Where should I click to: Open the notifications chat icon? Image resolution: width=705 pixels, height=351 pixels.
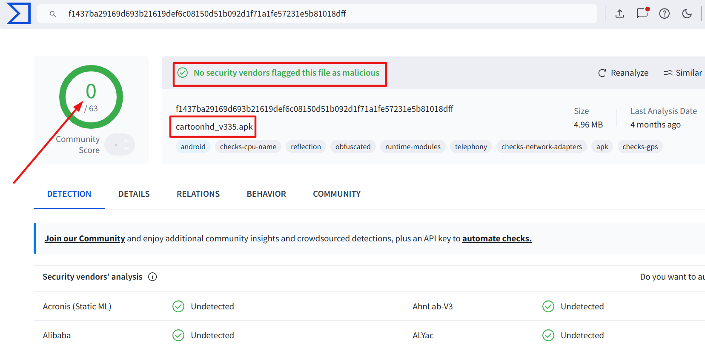(x=642, y=13)
